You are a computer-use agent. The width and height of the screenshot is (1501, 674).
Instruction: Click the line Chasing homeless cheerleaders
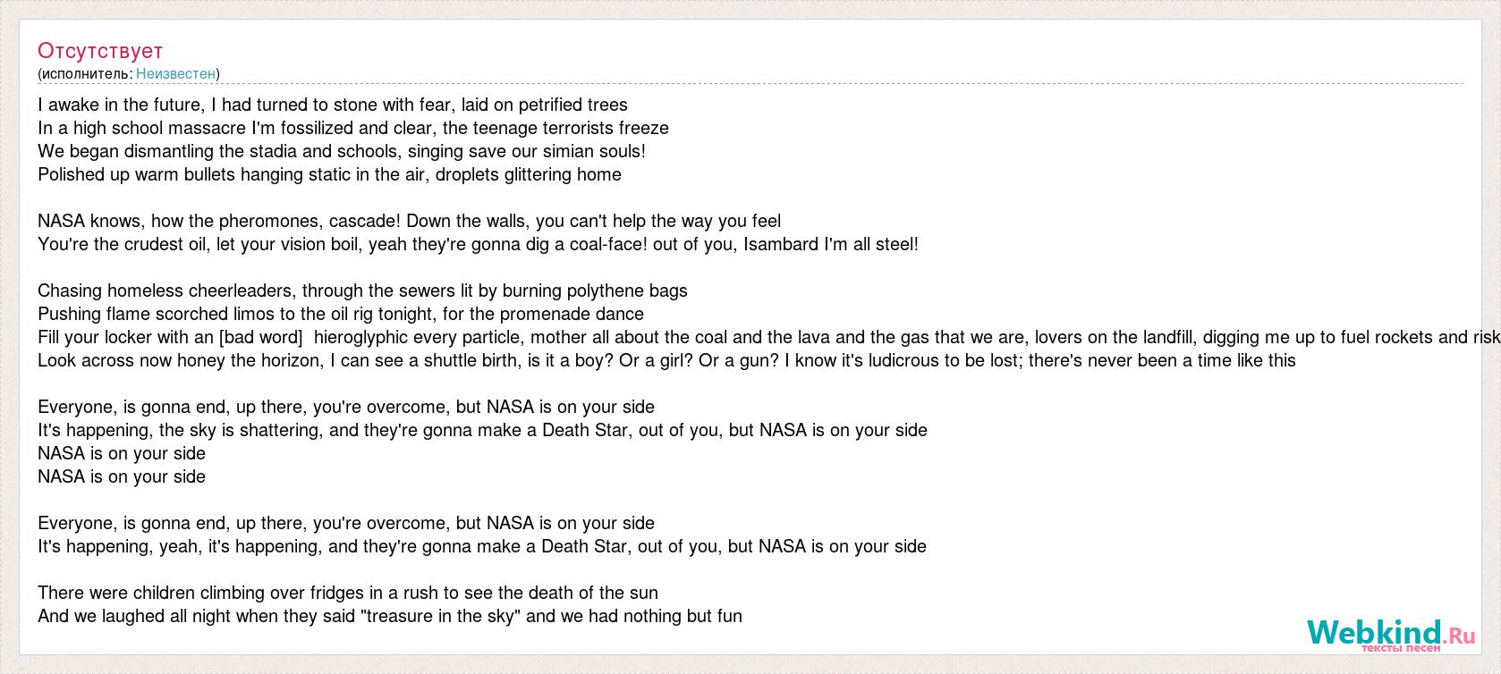(362, 291)
